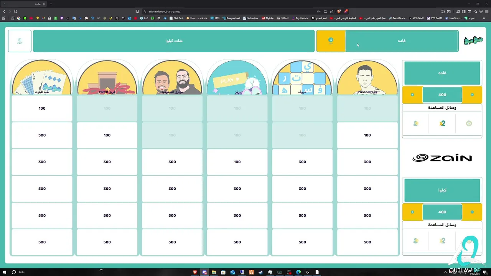Select bottom 500 question under حروف
This screenshot has height=276, width=491.
point(302,242)
